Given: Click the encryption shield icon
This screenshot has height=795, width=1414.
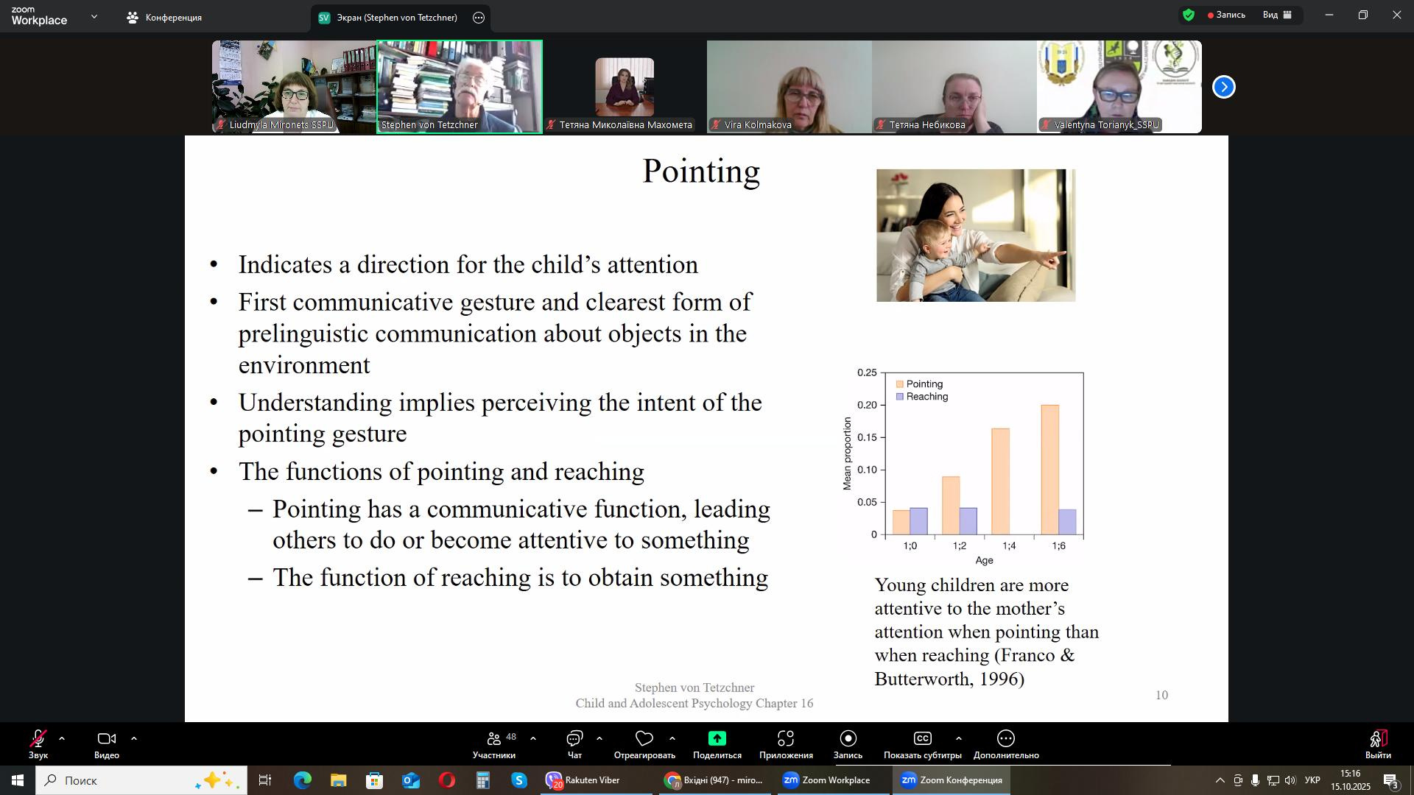Looking at the screenshot, I should 1188,15.
